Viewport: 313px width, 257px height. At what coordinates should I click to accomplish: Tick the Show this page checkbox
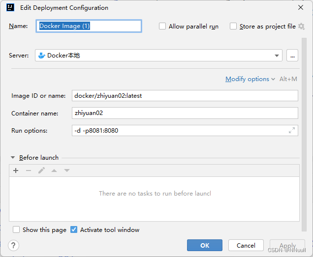click(x=16, y=229)
